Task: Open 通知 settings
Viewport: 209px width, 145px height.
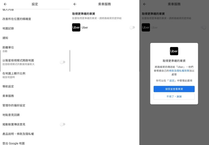Action: point(35,38)
